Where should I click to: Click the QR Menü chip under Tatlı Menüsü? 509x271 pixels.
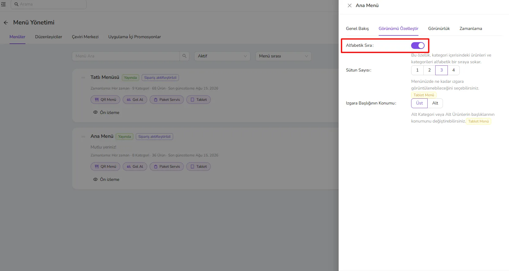coord(106,100)
